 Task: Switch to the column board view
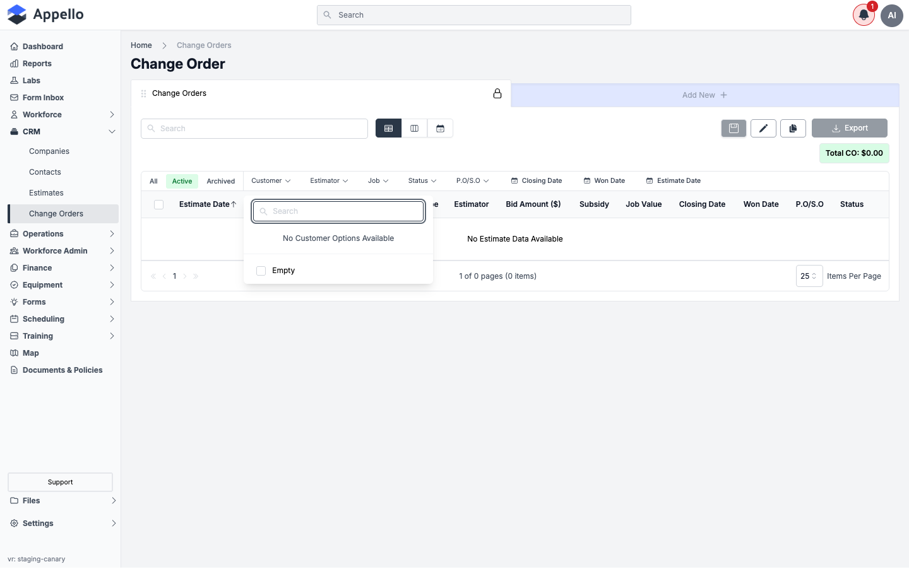(414, 128)
